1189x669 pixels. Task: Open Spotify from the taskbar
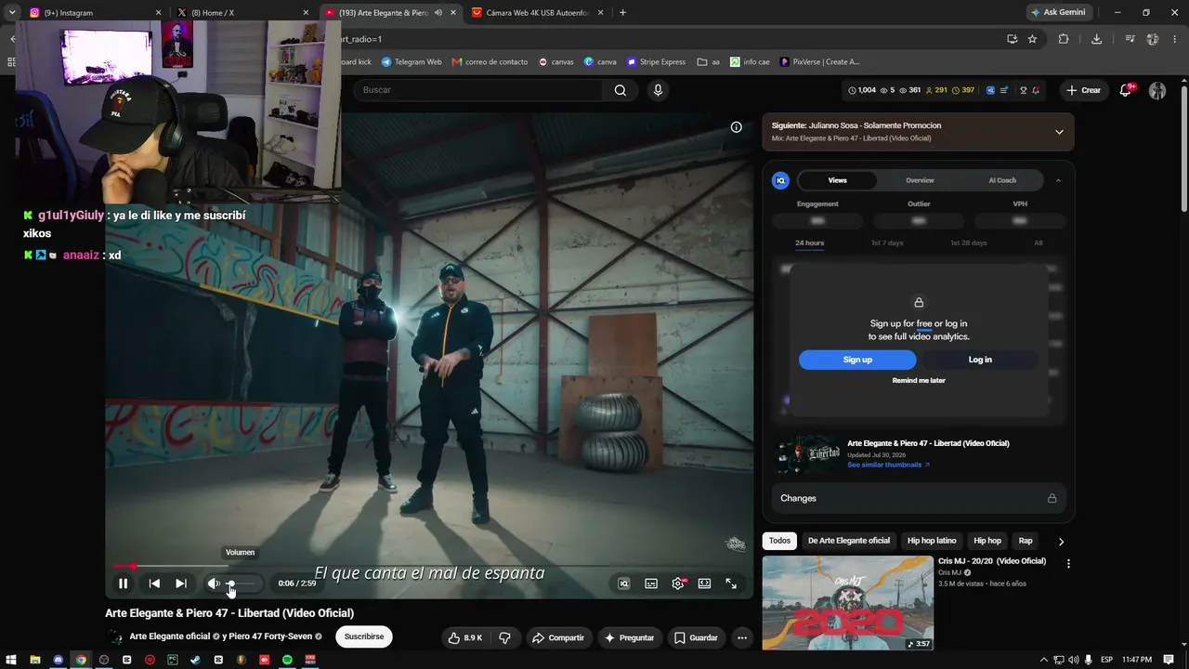[x=287, y=660]
